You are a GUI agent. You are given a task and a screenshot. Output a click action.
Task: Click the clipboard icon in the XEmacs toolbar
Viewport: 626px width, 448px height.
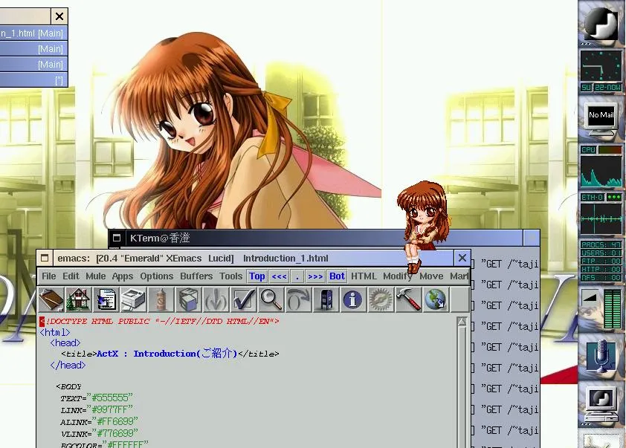(51, 299)
